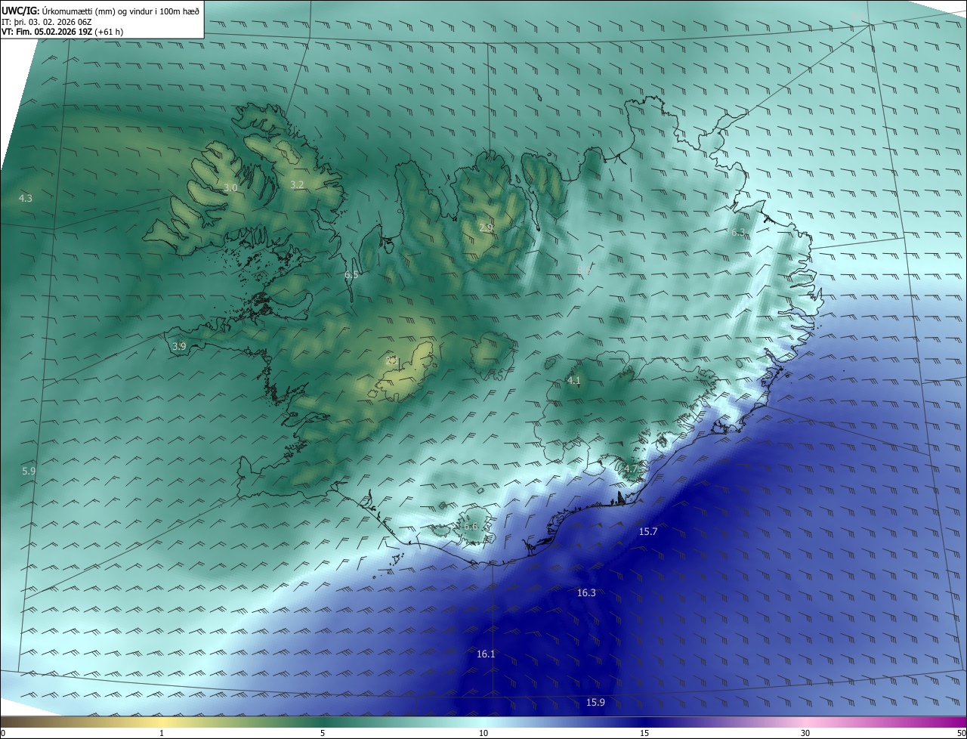
Task: Click the 4.1 value over the large glacier
Action: [x=573, y=381]
